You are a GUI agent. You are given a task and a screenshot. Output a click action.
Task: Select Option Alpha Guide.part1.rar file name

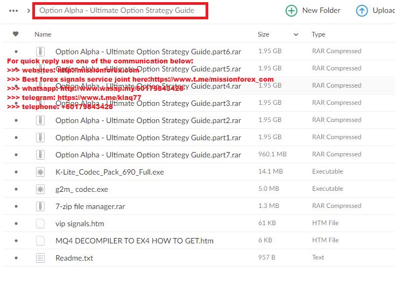click(148, 138)
